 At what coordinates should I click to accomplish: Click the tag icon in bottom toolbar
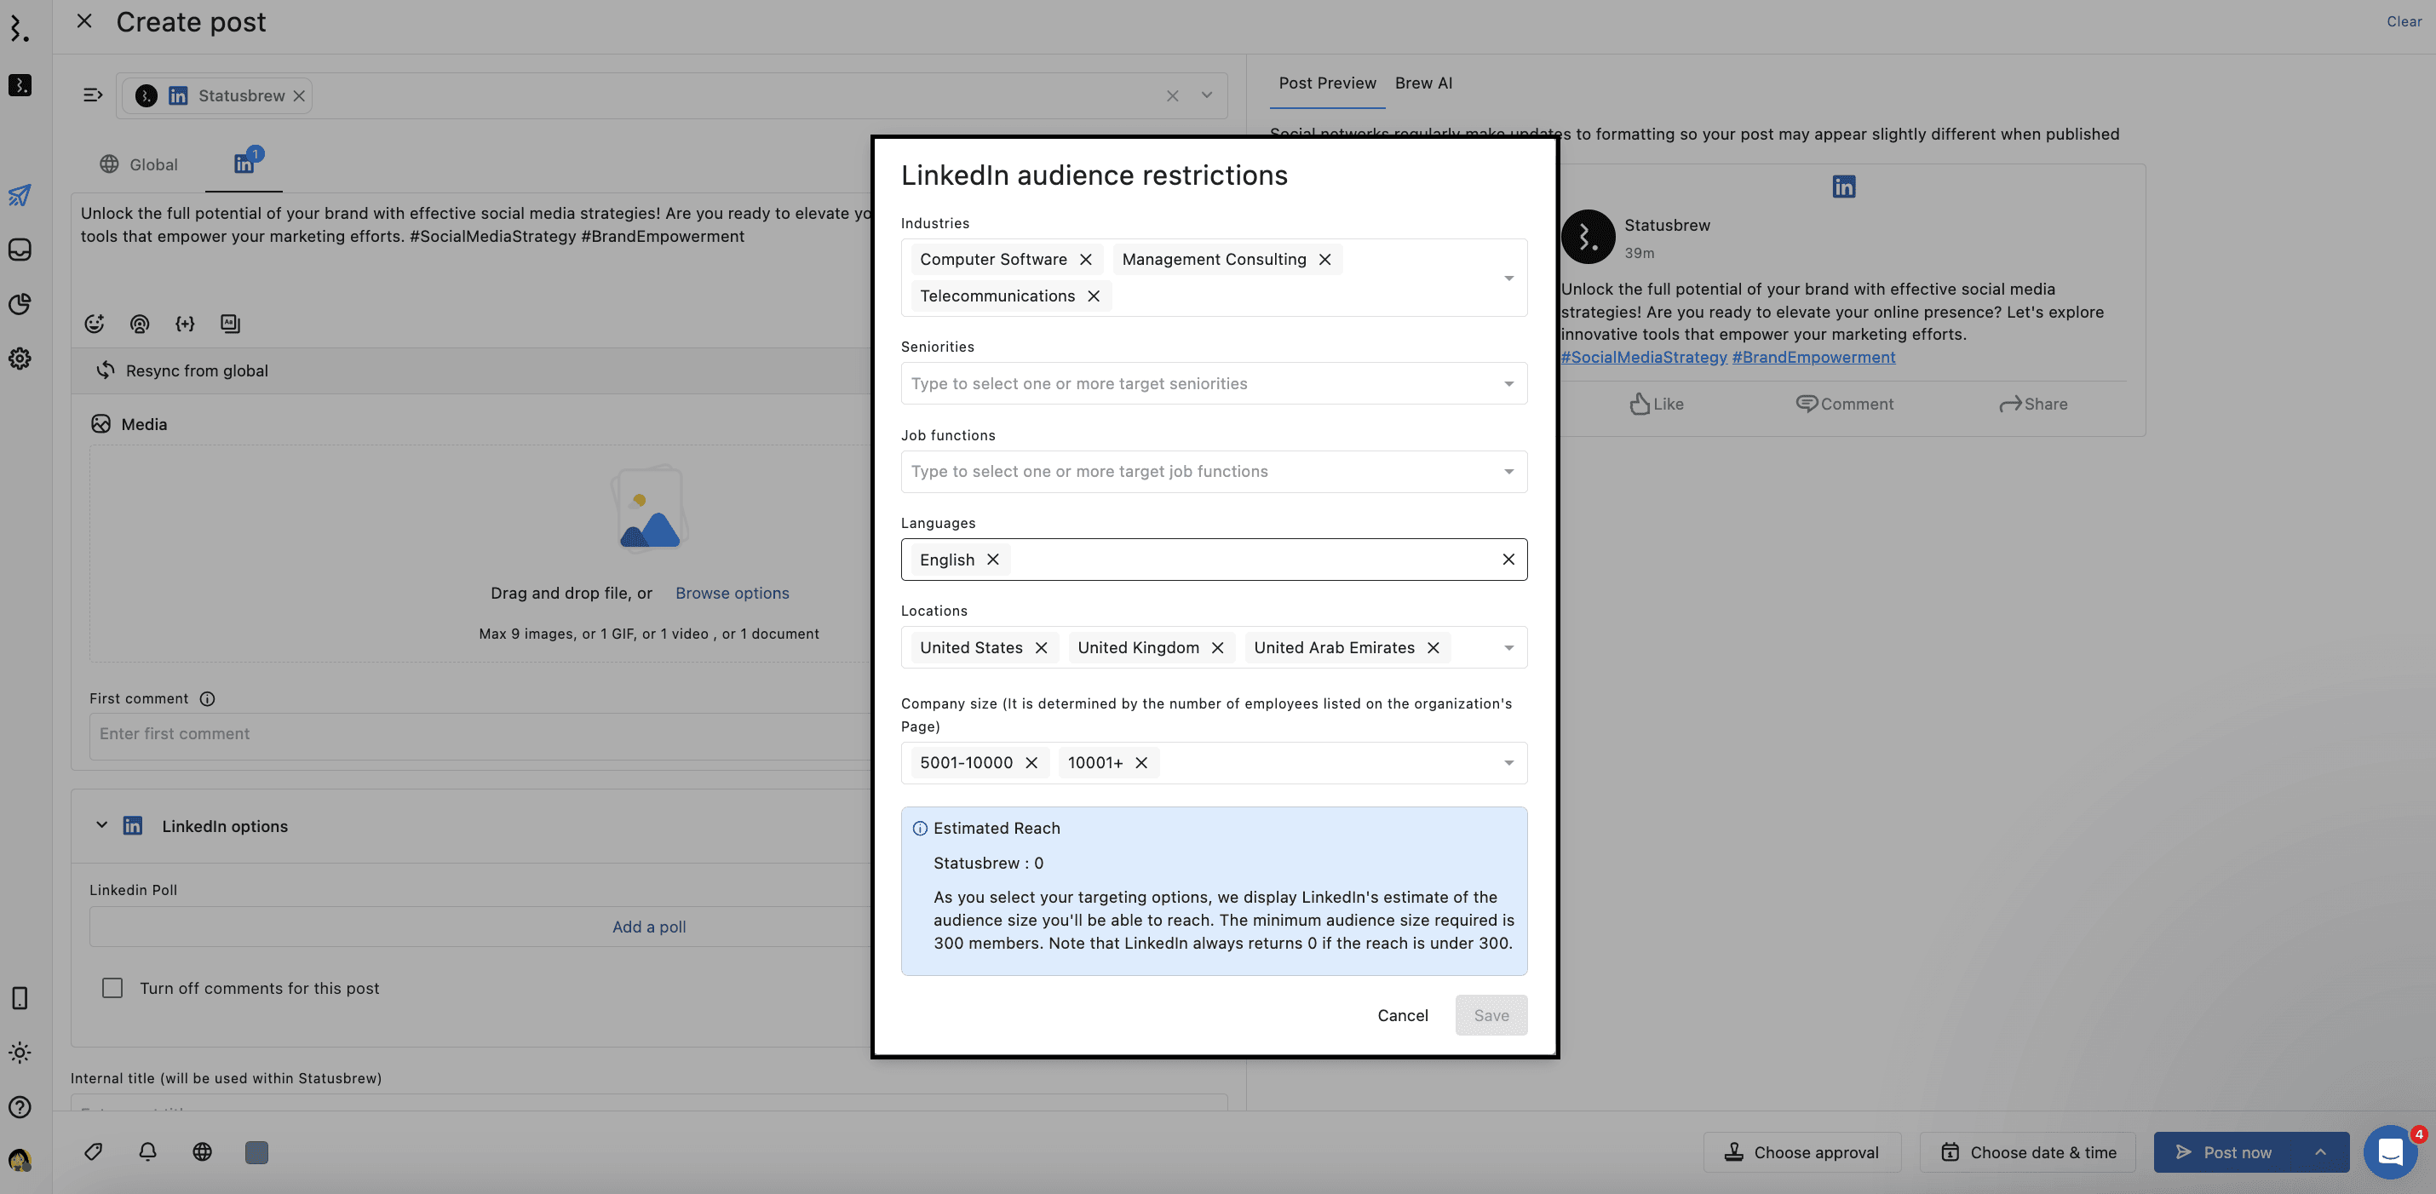coord(94,1151)
